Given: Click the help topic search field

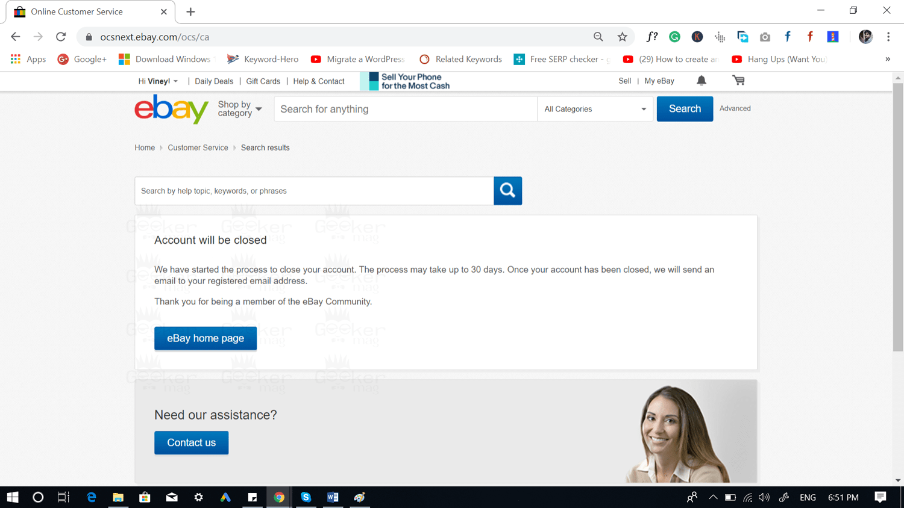Looking at the screenshot, I should (x=314, y=191).
